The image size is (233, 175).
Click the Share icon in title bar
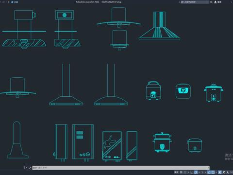(x=12, y=2)
